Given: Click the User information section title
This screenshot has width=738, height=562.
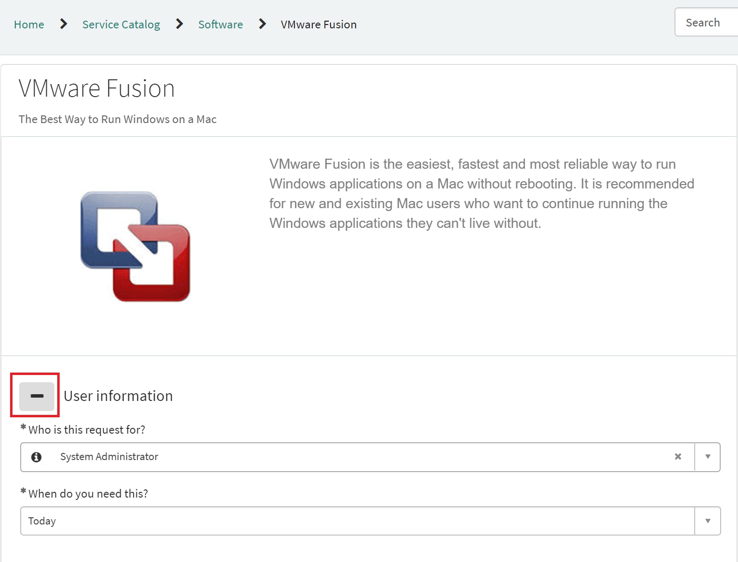Looking at the screenshot, I should [x=118, y=396].
